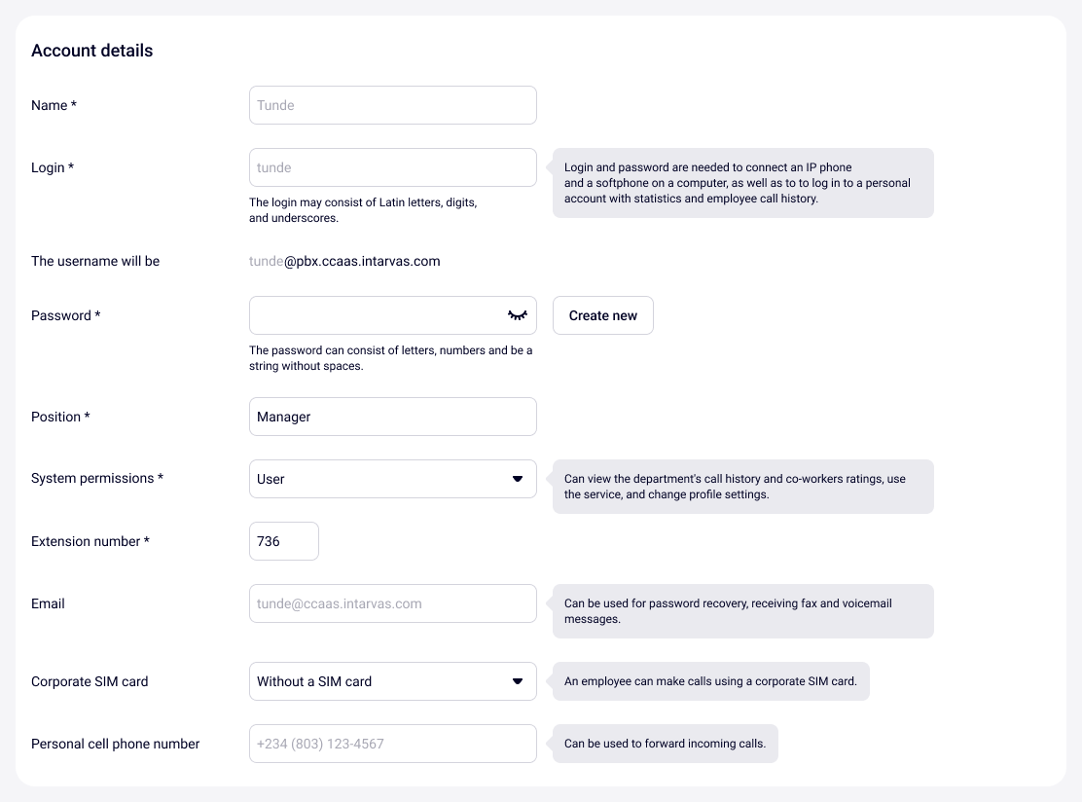Select the Position field containing Manager

(x=392, y=417)
